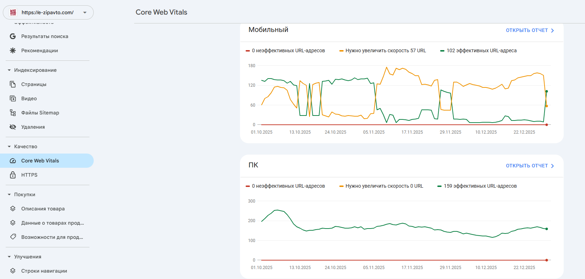The width and height of the screenshot is (585, 279).
Task: Open the property selector dropdown
Action: pos(85,12)
